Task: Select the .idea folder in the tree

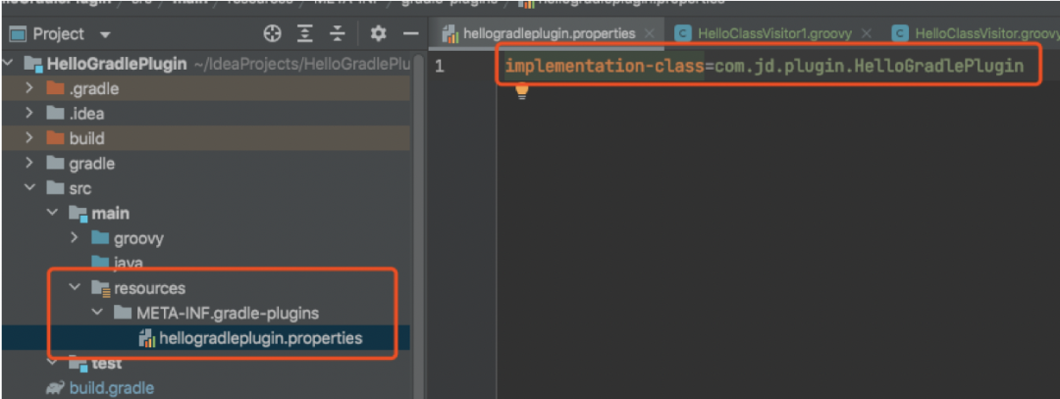Action: tap(86, 114)
